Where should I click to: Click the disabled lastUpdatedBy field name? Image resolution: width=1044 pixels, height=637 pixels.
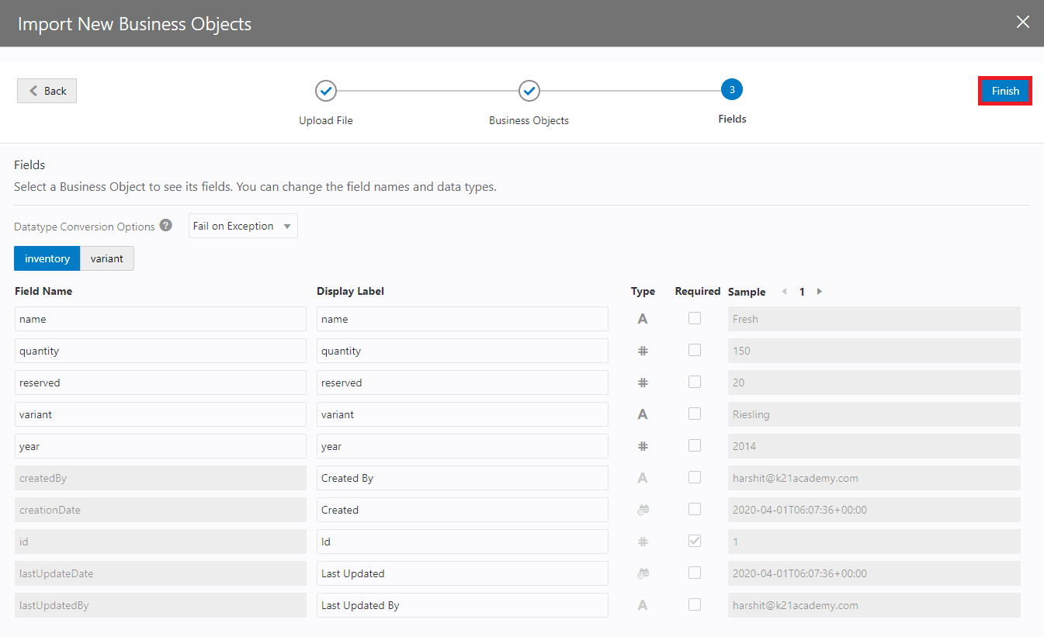click(161, 605)
